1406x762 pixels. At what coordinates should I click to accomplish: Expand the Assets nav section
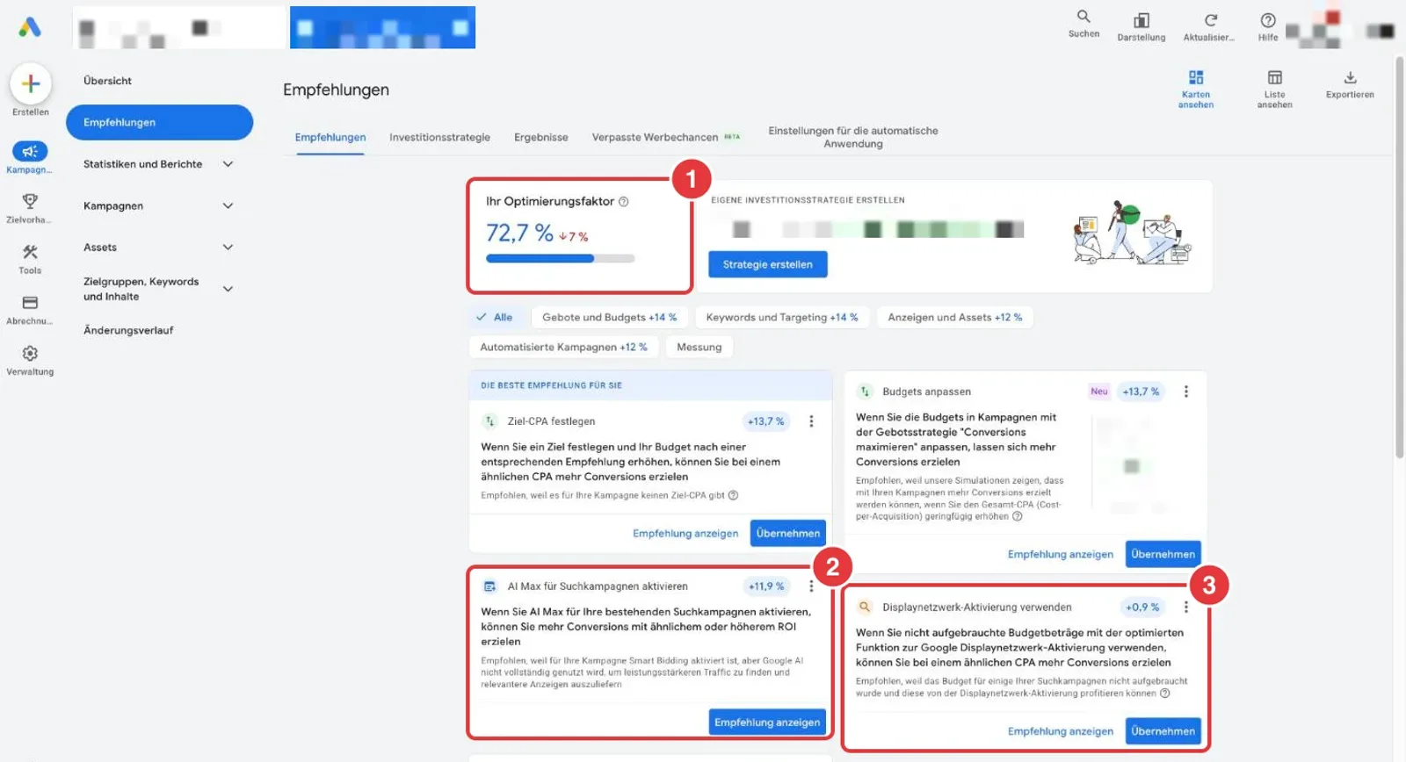click(x=228, y=248)
